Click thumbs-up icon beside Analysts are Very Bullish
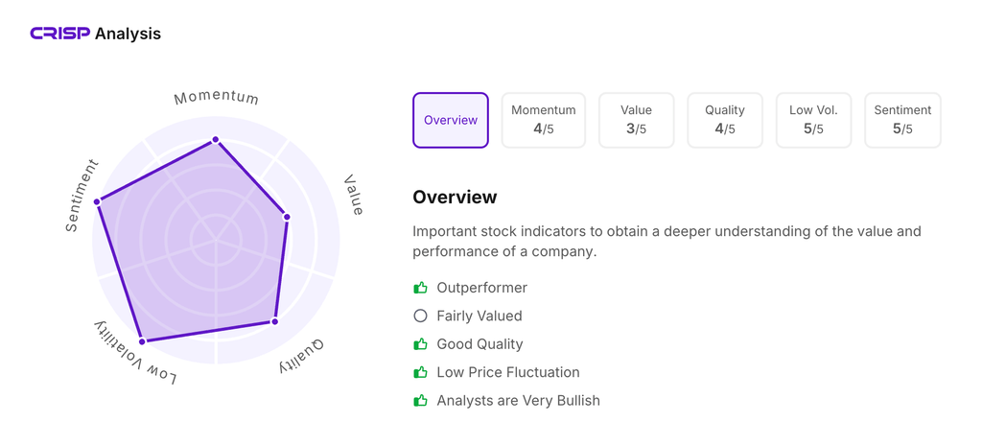Image resolution: width=982 pixels, height=445 pixels. pyautogui.click(x=420, y=401)
